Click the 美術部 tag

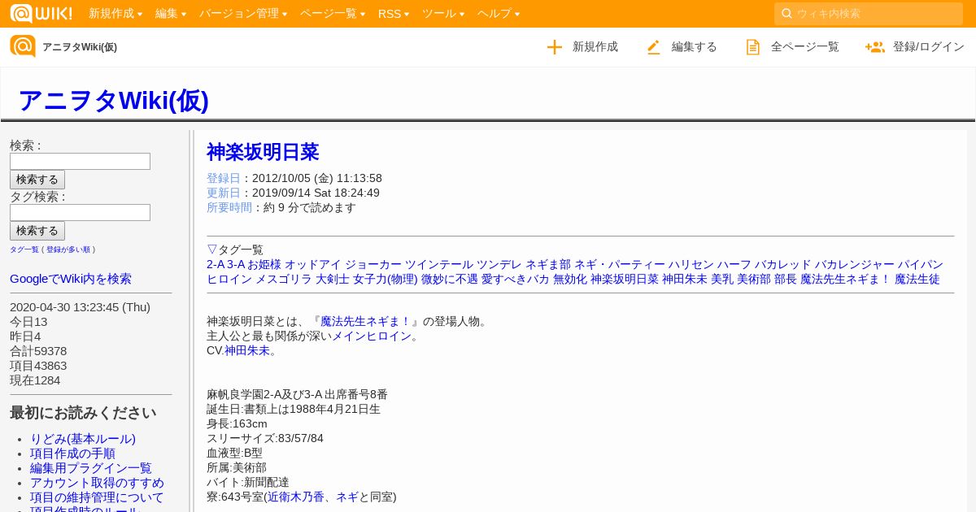(x=754, y=279)
